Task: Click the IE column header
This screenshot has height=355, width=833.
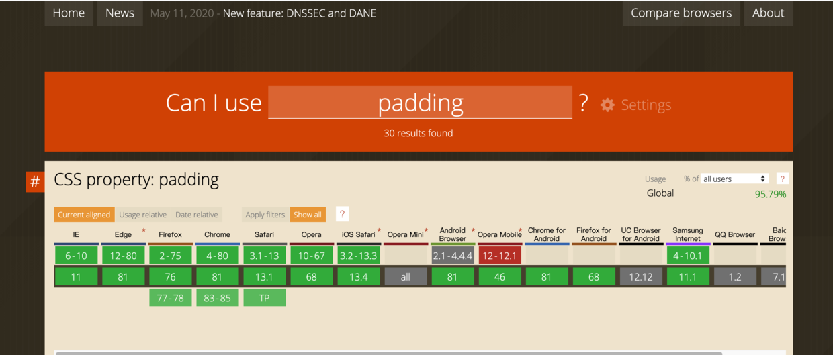Action: coord(76,234)
